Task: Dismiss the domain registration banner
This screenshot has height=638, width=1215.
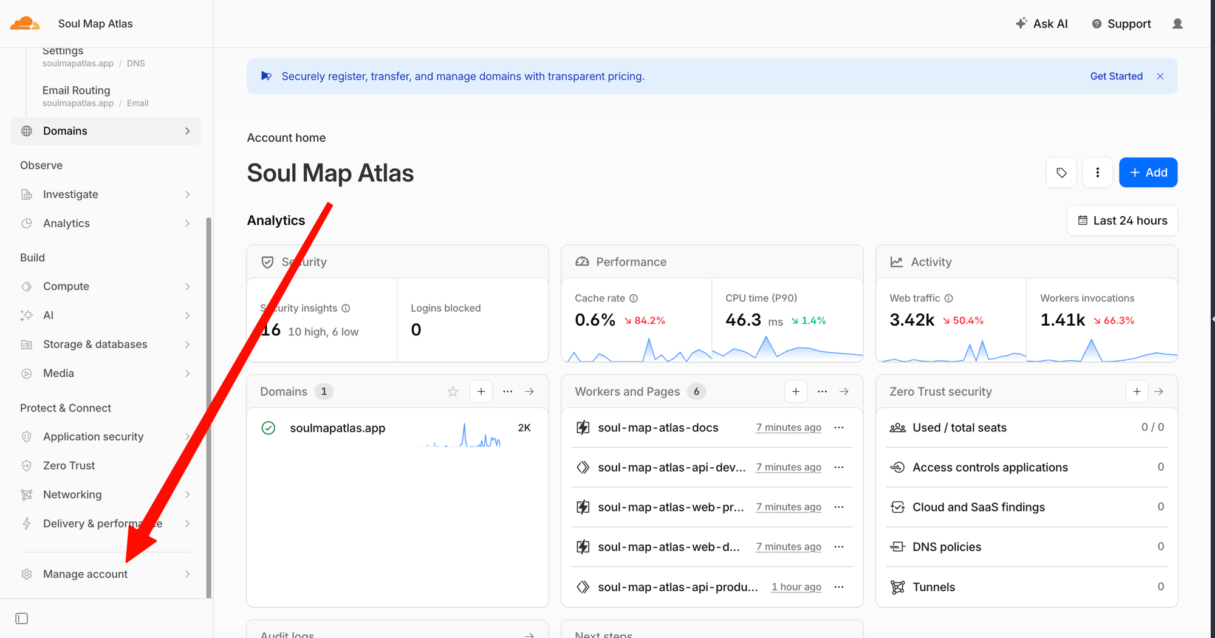Action: pyautogui.click(x=1160, y=77)
